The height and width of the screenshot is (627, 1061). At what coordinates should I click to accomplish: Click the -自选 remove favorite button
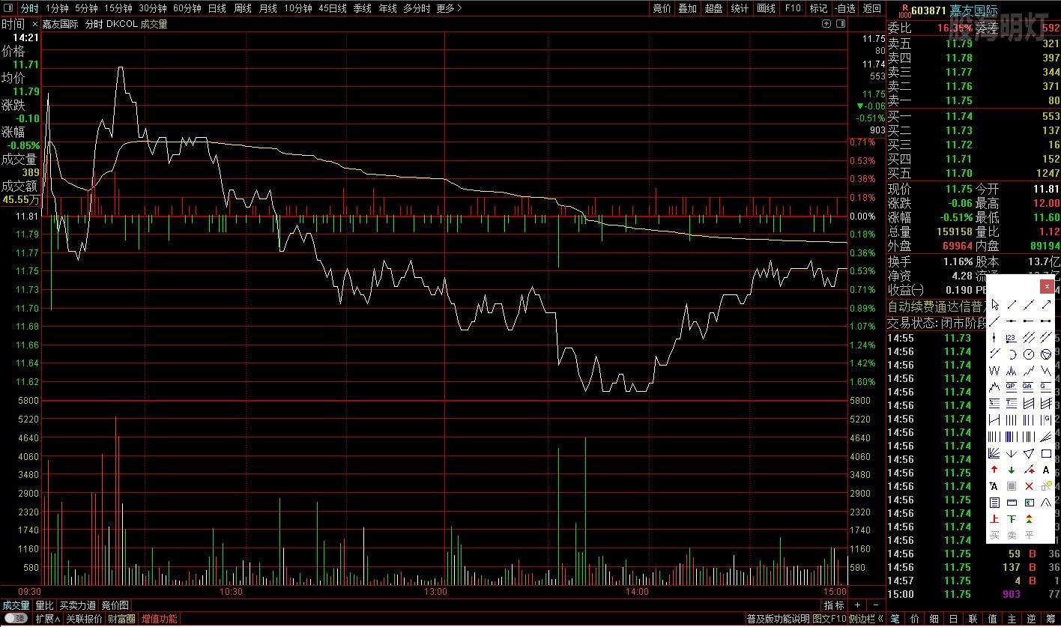click(845, 8)
